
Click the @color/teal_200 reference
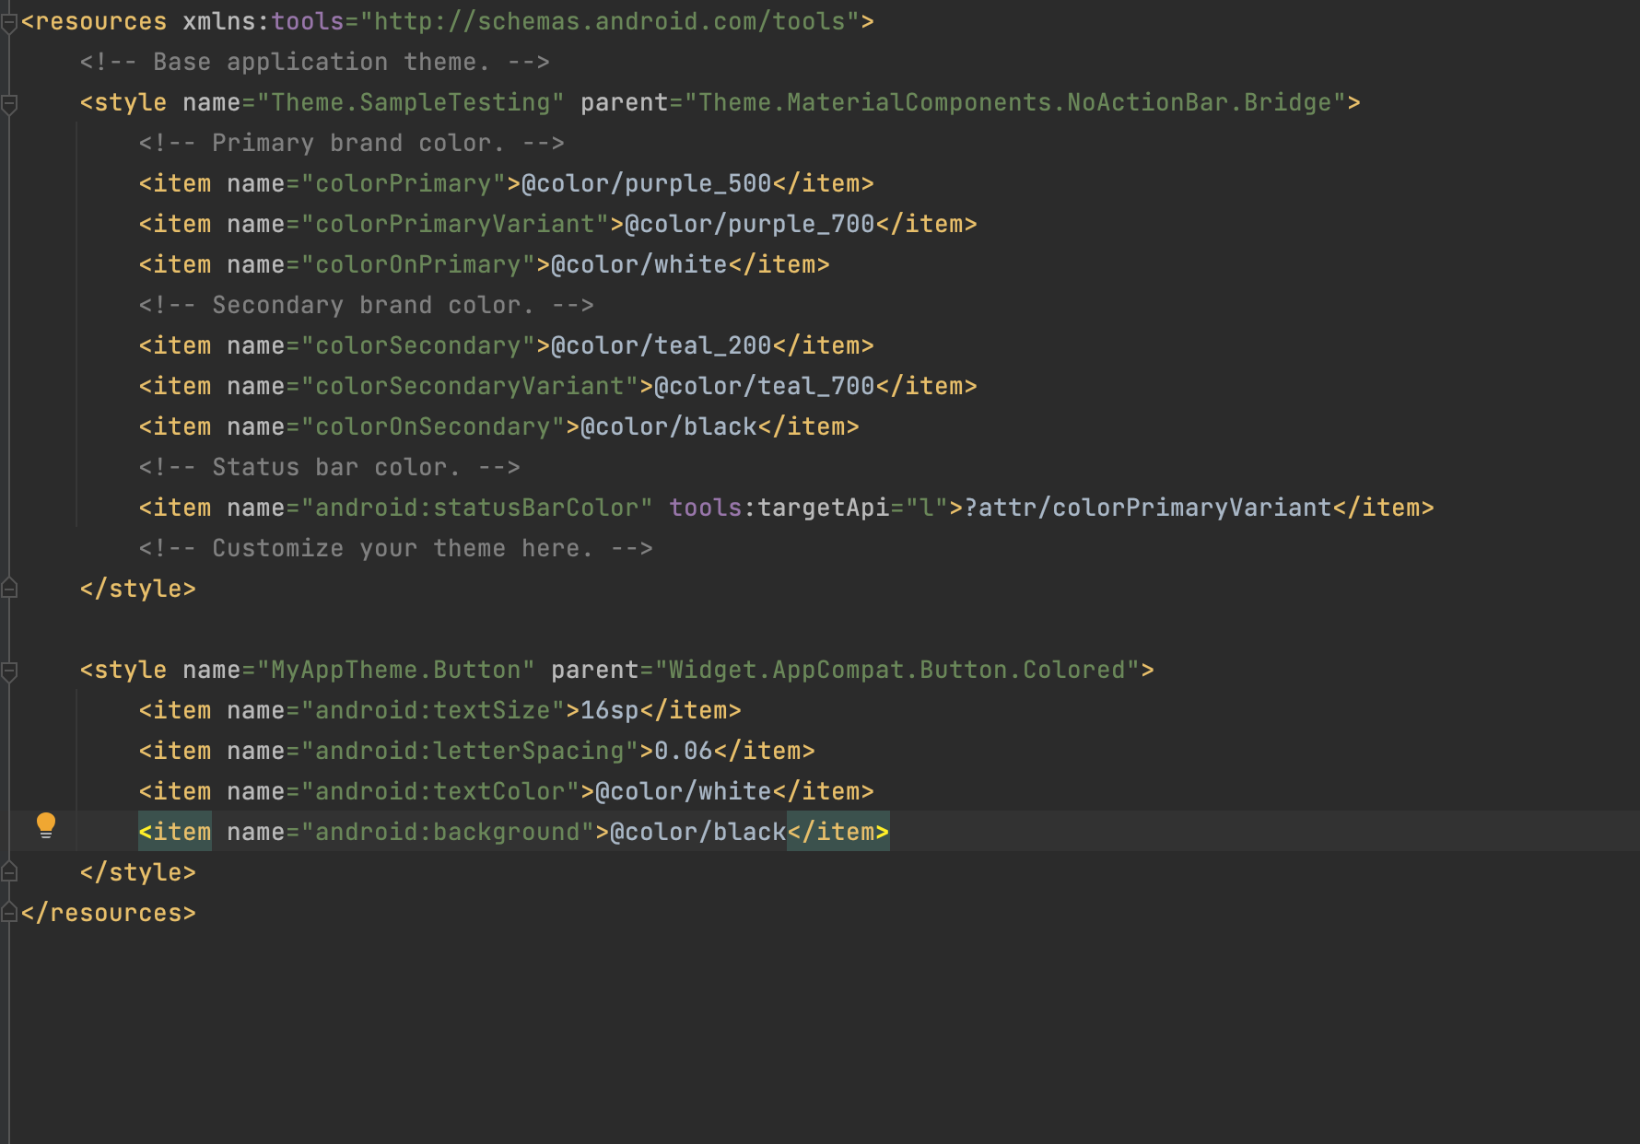point(662,346)
